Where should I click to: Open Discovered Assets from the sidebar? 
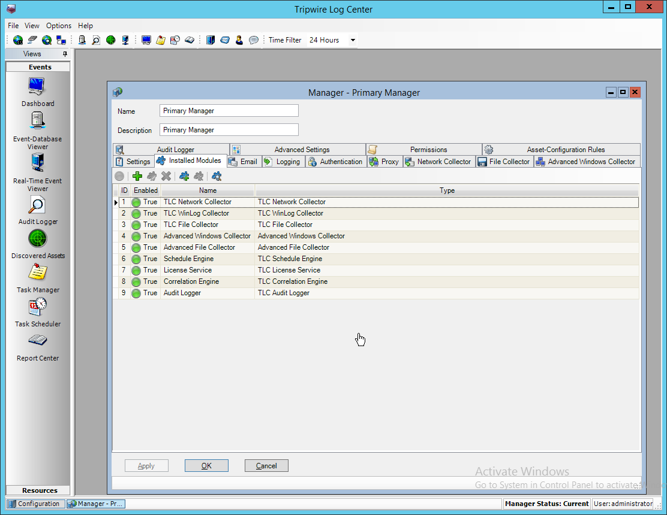click(x=37, y=244)
